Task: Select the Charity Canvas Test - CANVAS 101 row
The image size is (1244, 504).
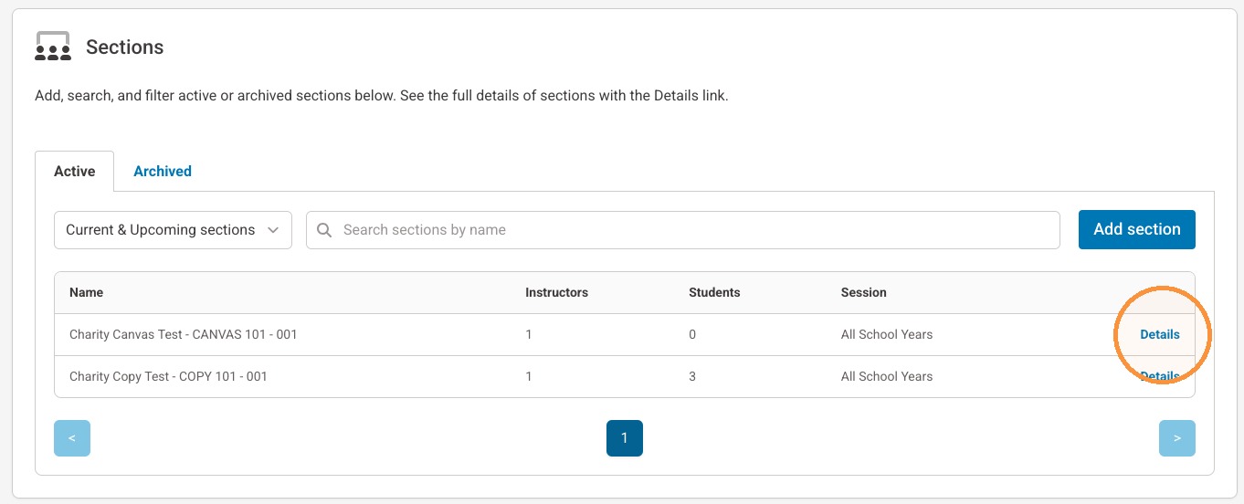Action: click(x=625, y=334)
